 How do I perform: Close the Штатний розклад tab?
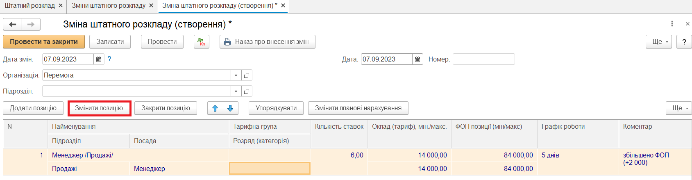tap(61, 6)
